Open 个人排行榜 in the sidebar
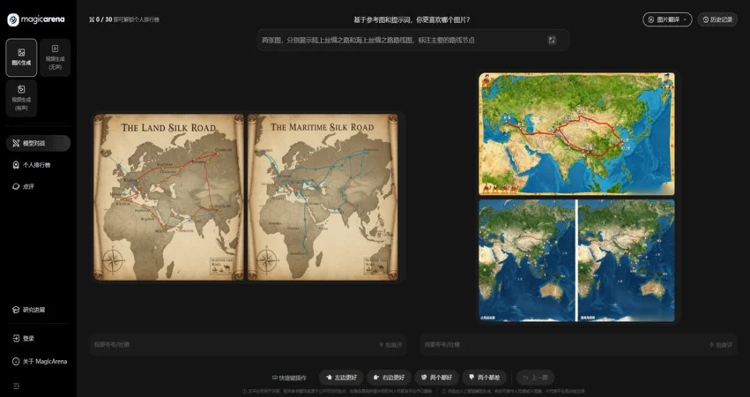 (38, 165)
